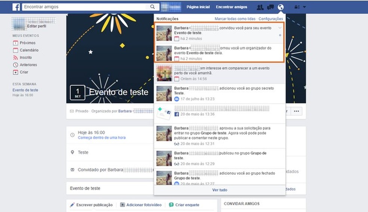This screenshot has width=368, height=212.
Task: Click the pencil icon for Escrever publicação
Action: click(72, 205)
